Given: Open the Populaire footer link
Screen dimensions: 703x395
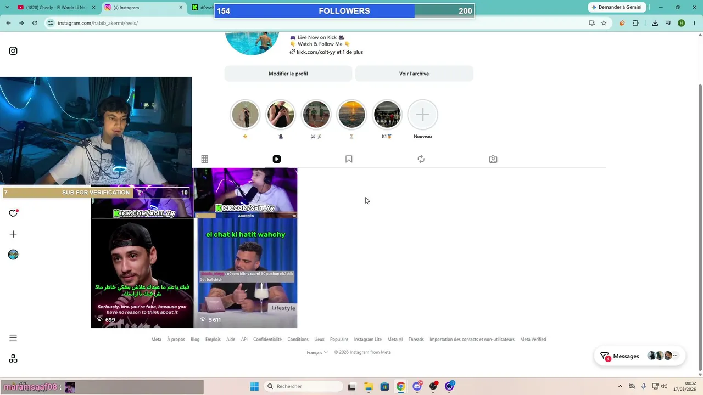Looking at the screenshot, I should (339, 340).
